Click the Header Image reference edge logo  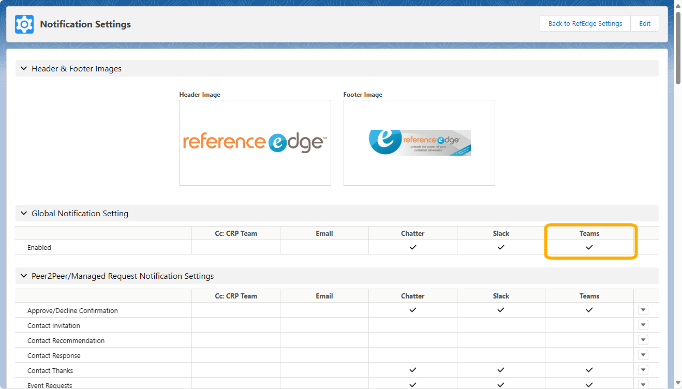[x=255, y=143]
